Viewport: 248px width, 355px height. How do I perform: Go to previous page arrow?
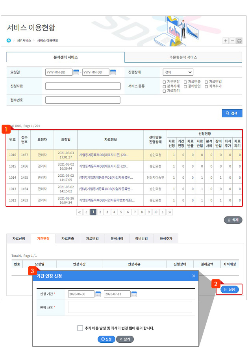pos(86,212)
